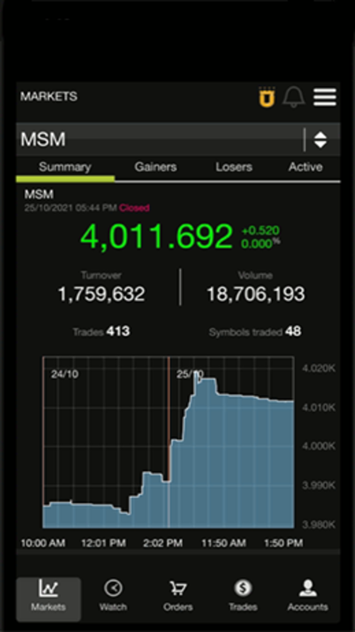The image size is (355, 632).
Task: Expand the MSM market selector arrows
Action: pos(320,140)
